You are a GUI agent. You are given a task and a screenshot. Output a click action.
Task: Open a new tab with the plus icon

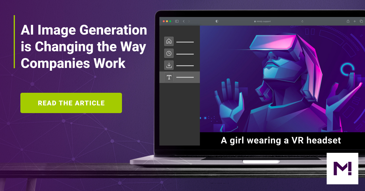(355, 21)
